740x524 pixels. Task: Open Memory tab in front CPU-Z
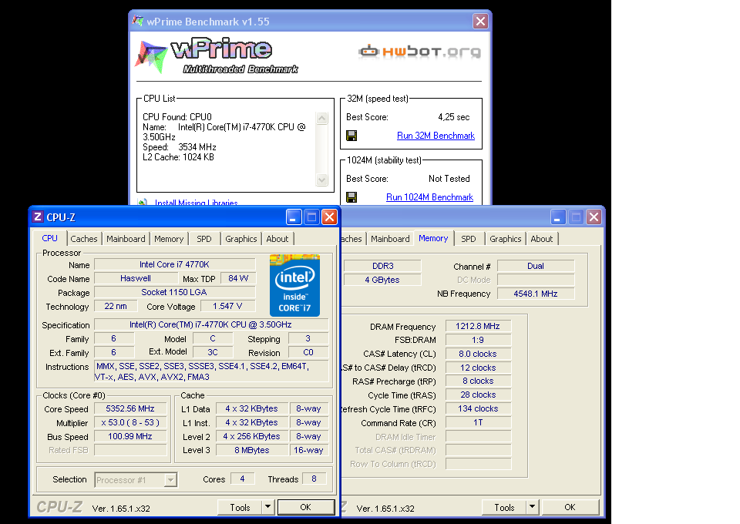point(169,239)
